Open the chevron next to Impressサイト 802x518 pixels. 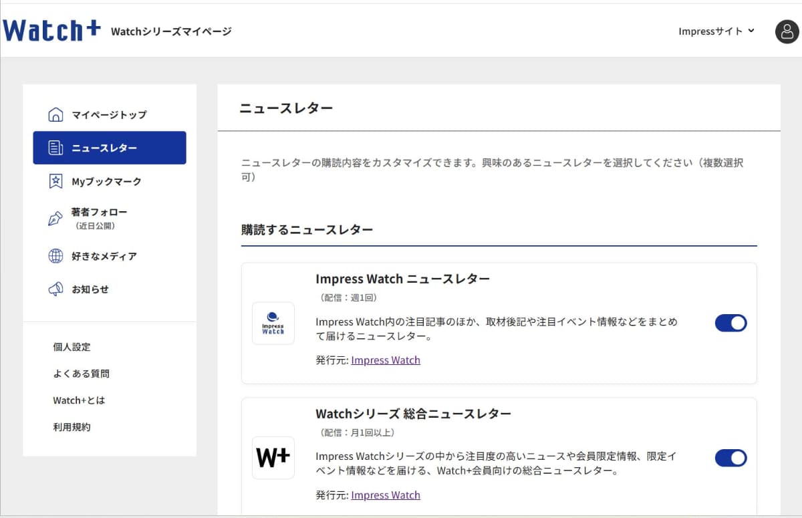click(x=753, y=31)
